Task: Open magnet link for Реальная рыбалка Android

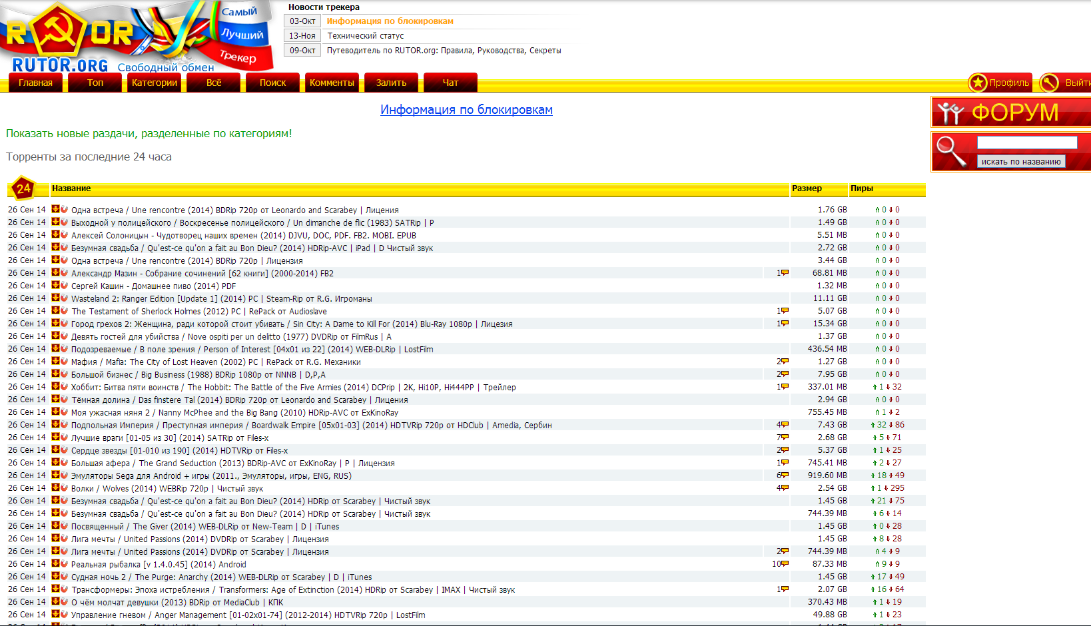Action: 65,563
